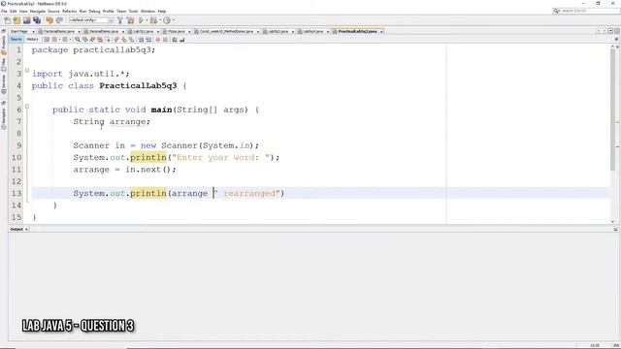Image resolution: width=621 pixels, height=349 pixels.
Task: Expand the Profile Project dropdown arrow
Action: (174, 20)
